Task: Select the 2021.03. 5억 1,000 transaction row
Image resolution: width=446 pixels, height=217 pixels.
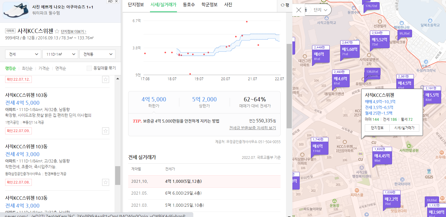Action: click(x=204, y=205)
